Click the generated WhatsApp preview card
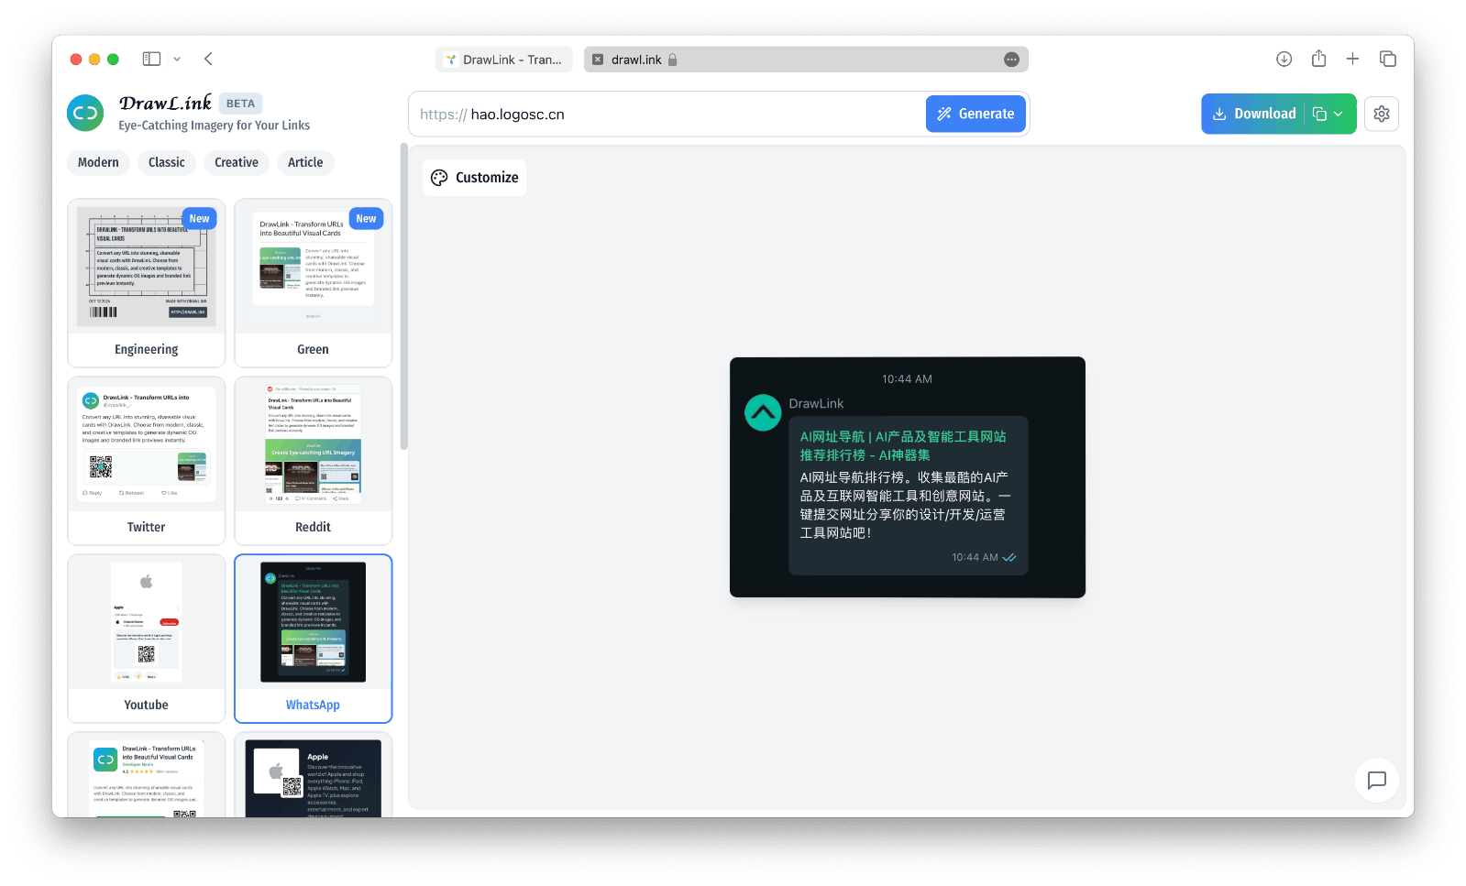 pos(908,477)
